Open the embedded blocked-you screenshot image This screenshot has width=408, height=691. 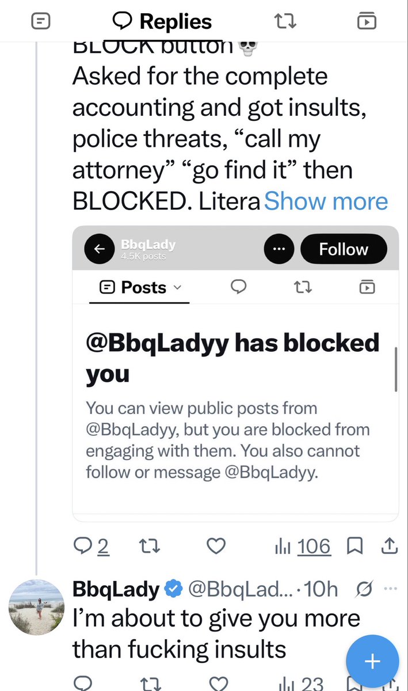[x=235, y=373]
